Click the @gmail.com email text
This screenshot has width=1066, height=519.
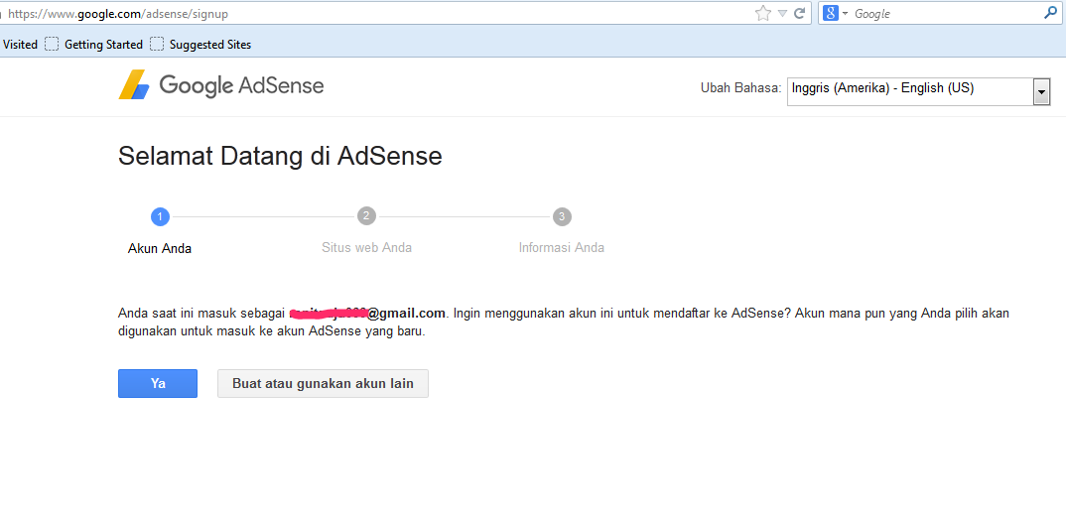(x=407, y=314)
